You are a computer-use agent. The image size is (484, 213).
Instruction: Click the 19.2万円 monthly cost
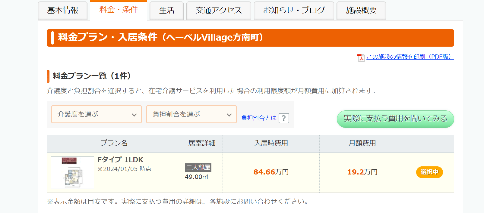click(362, 172)
